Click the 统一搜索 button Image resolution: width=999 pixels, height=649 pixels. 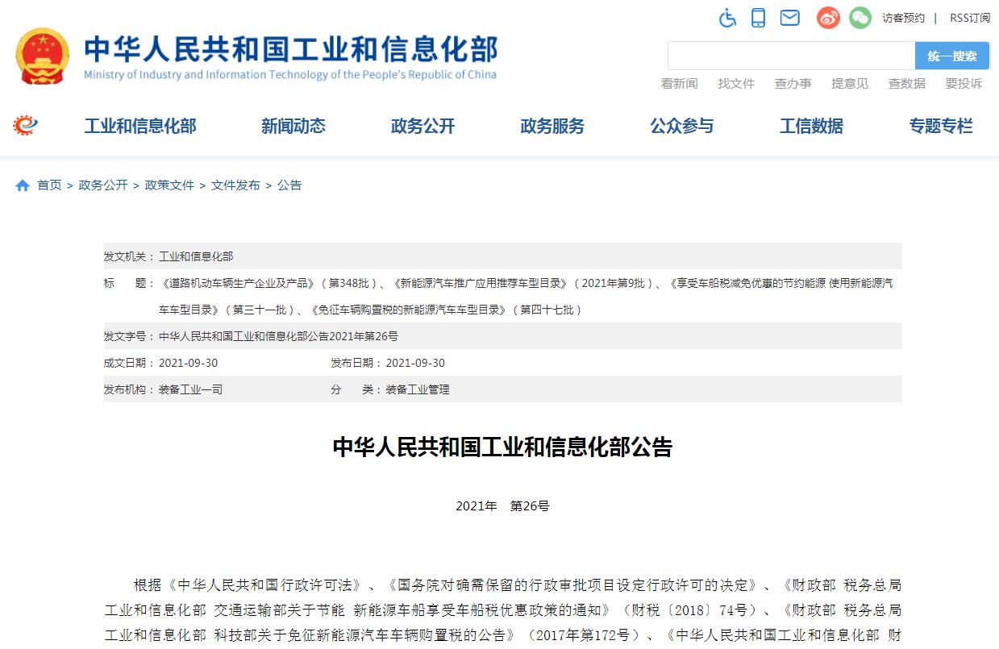coord(952,56)
